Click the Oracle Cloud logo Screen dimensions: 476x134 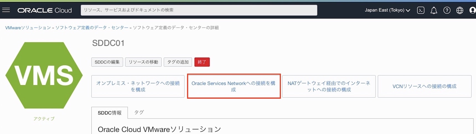click(45, 10)
